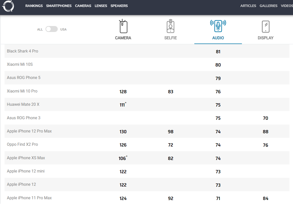
Task: Toggle the ALL/USA switch
Action: (52, 29)
